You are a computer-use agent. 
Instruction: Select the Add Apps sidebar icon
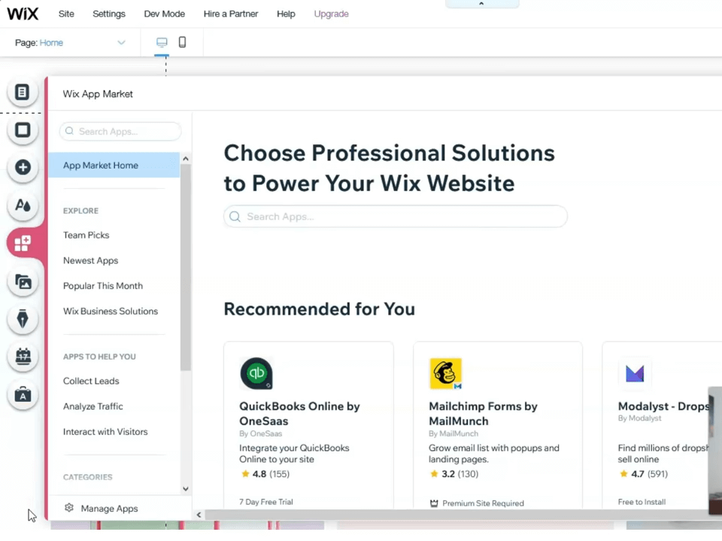point(22,243)
